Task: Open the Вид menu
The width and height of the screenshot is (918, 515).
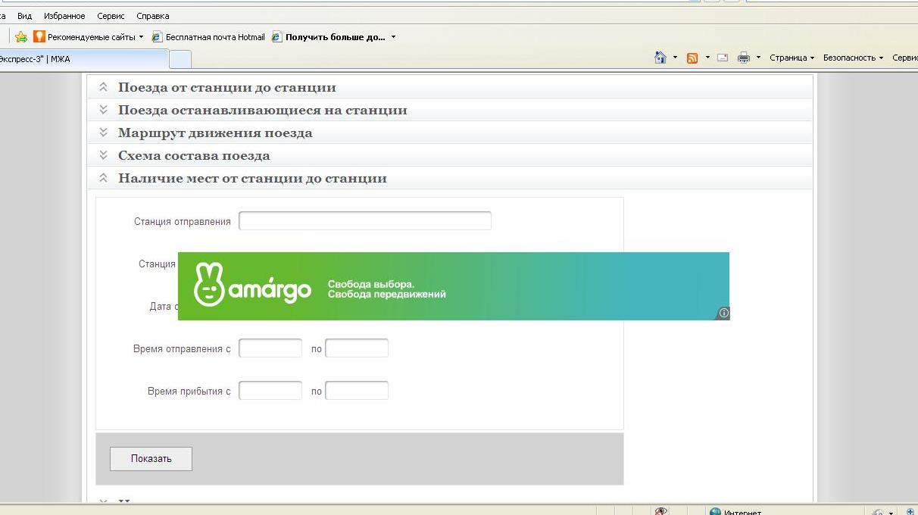Action: (x=24, y=16)
